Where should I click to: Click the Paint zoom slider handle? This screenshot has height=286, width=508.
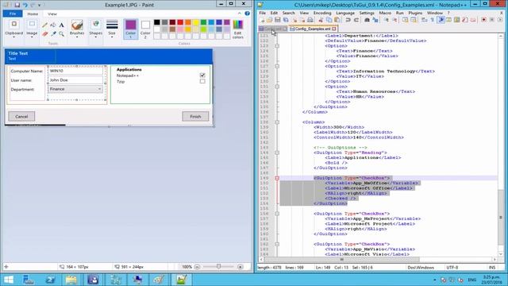219,267
